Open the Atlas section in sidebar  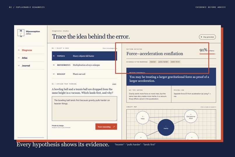coord(31,58)
